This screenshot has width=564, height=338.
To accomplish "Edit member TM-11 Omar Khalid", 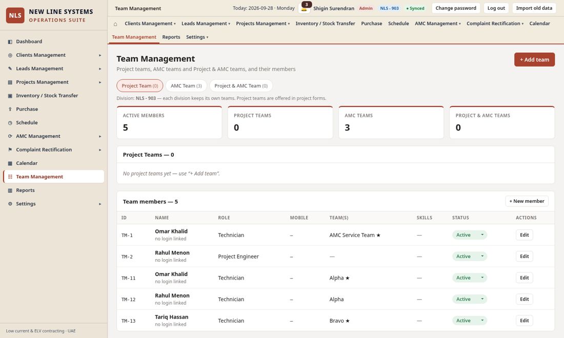I will (525, 278).
